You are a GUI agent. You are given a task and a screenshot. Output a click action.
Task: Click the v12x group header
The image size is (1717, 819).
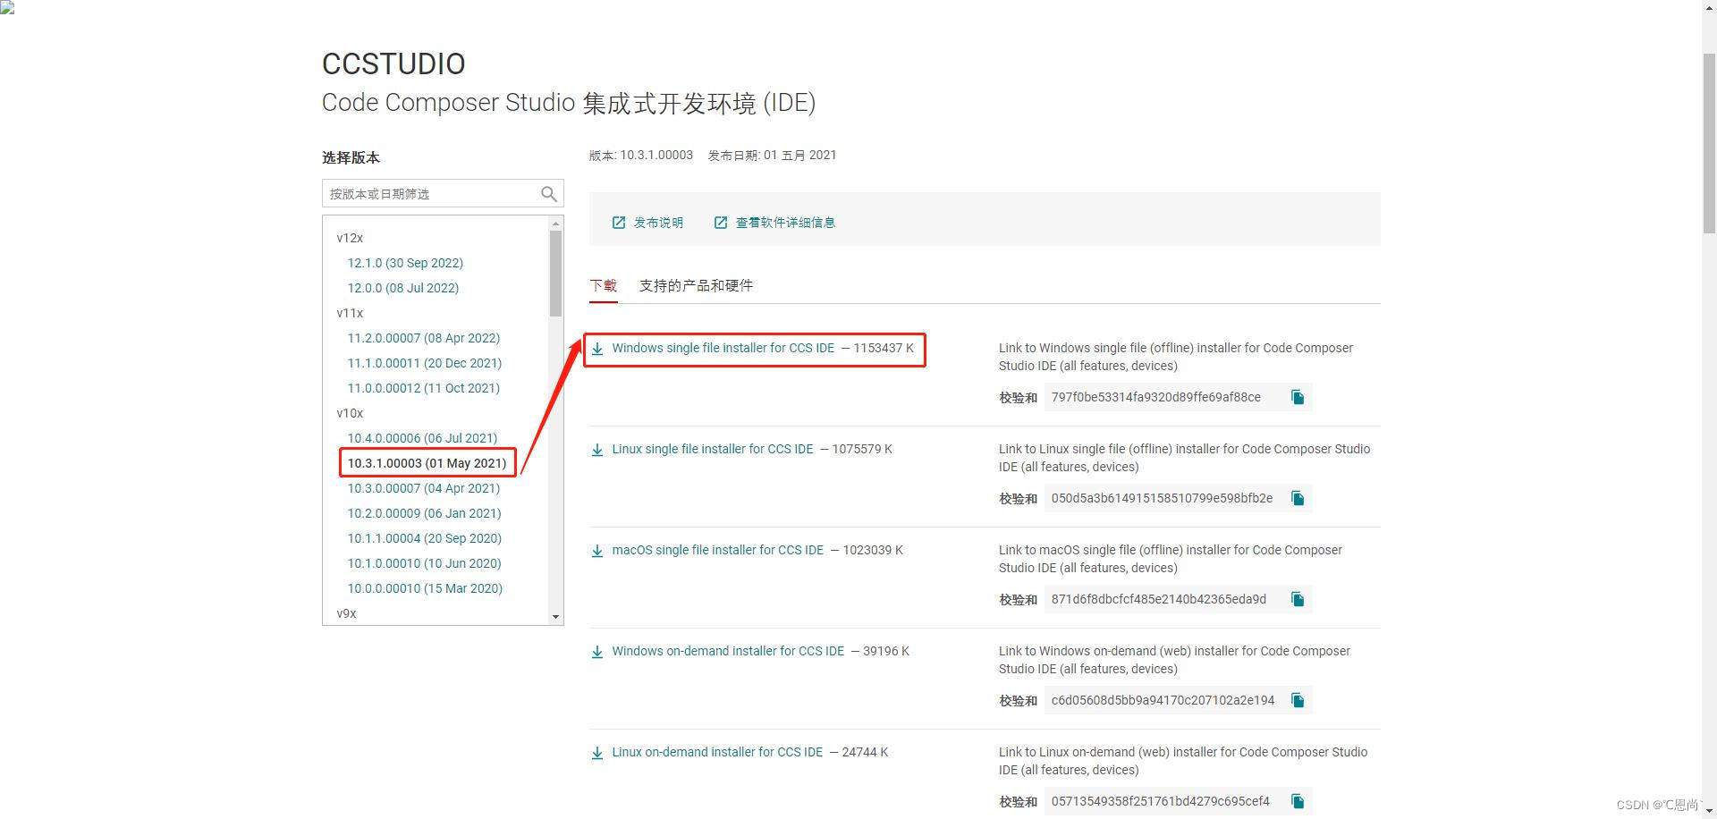[350, 238]
